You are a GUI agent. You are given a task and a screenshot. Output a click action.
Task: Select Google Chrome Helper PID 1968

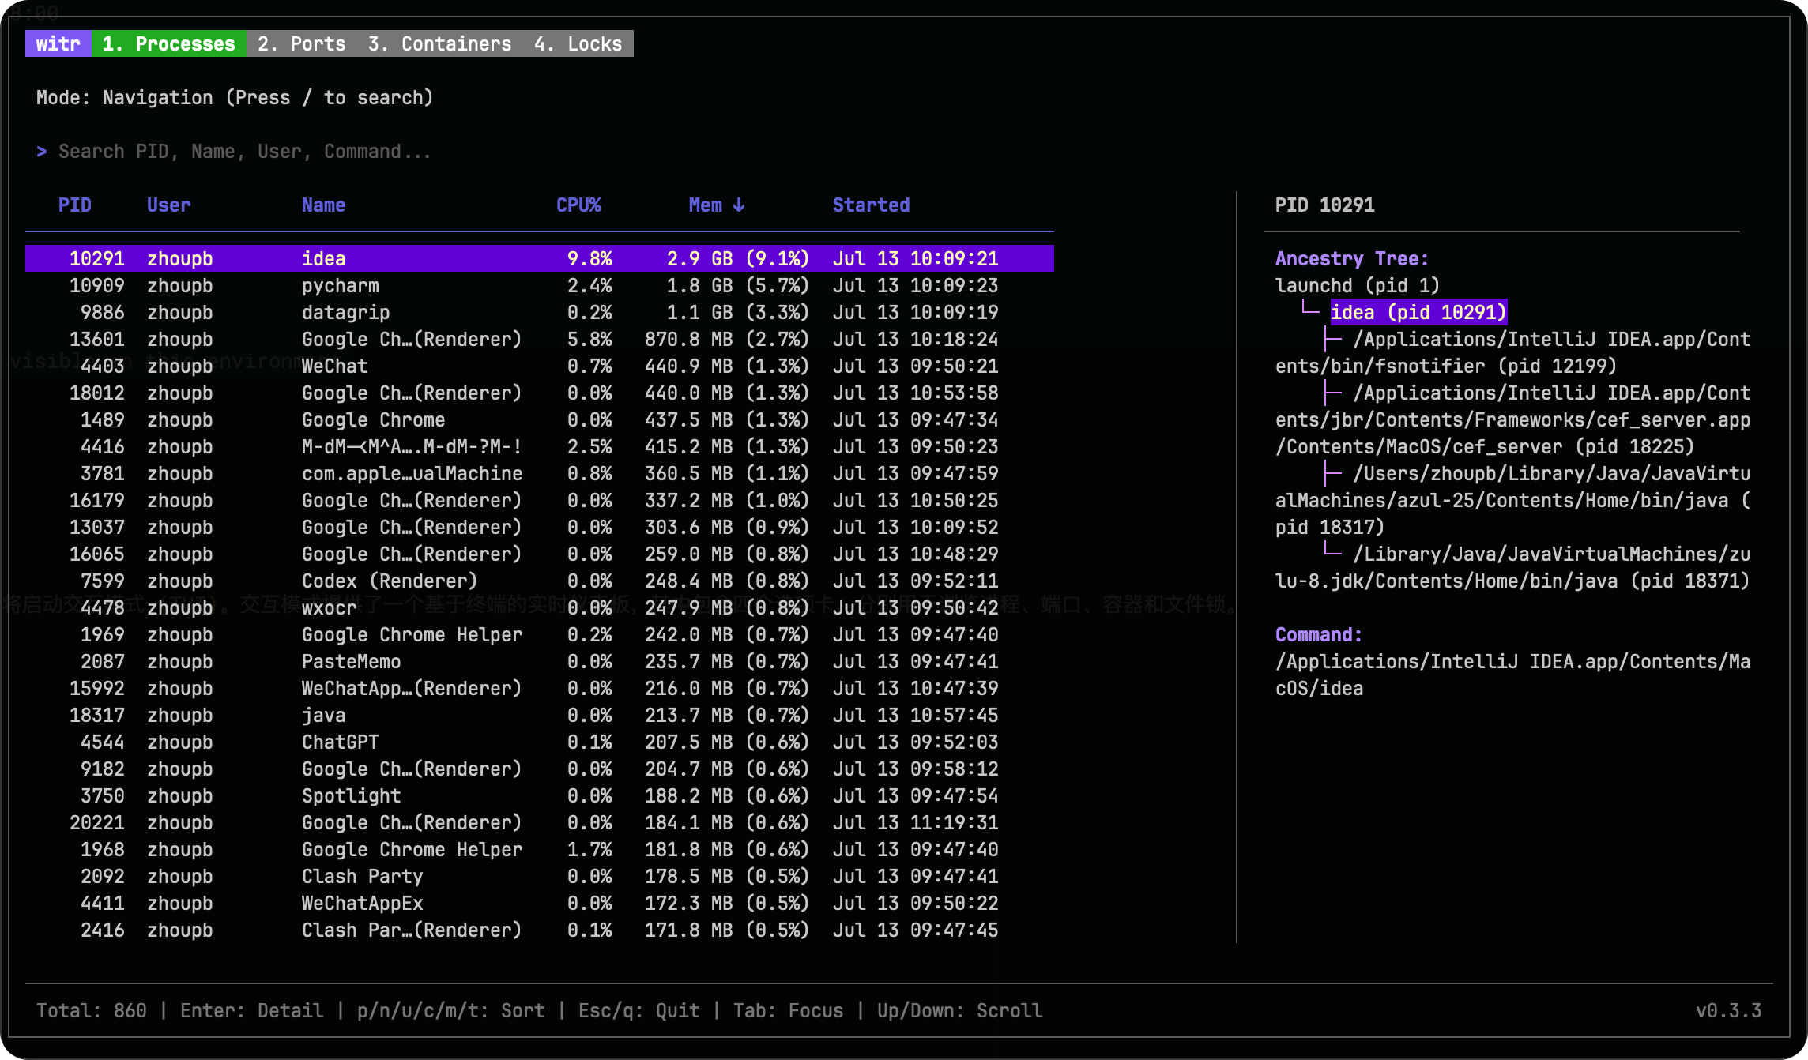click(x=540, y=849)
